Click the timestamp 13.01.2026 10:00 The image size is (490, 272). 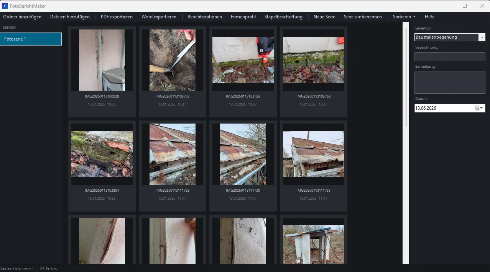[x=102, y=104]
